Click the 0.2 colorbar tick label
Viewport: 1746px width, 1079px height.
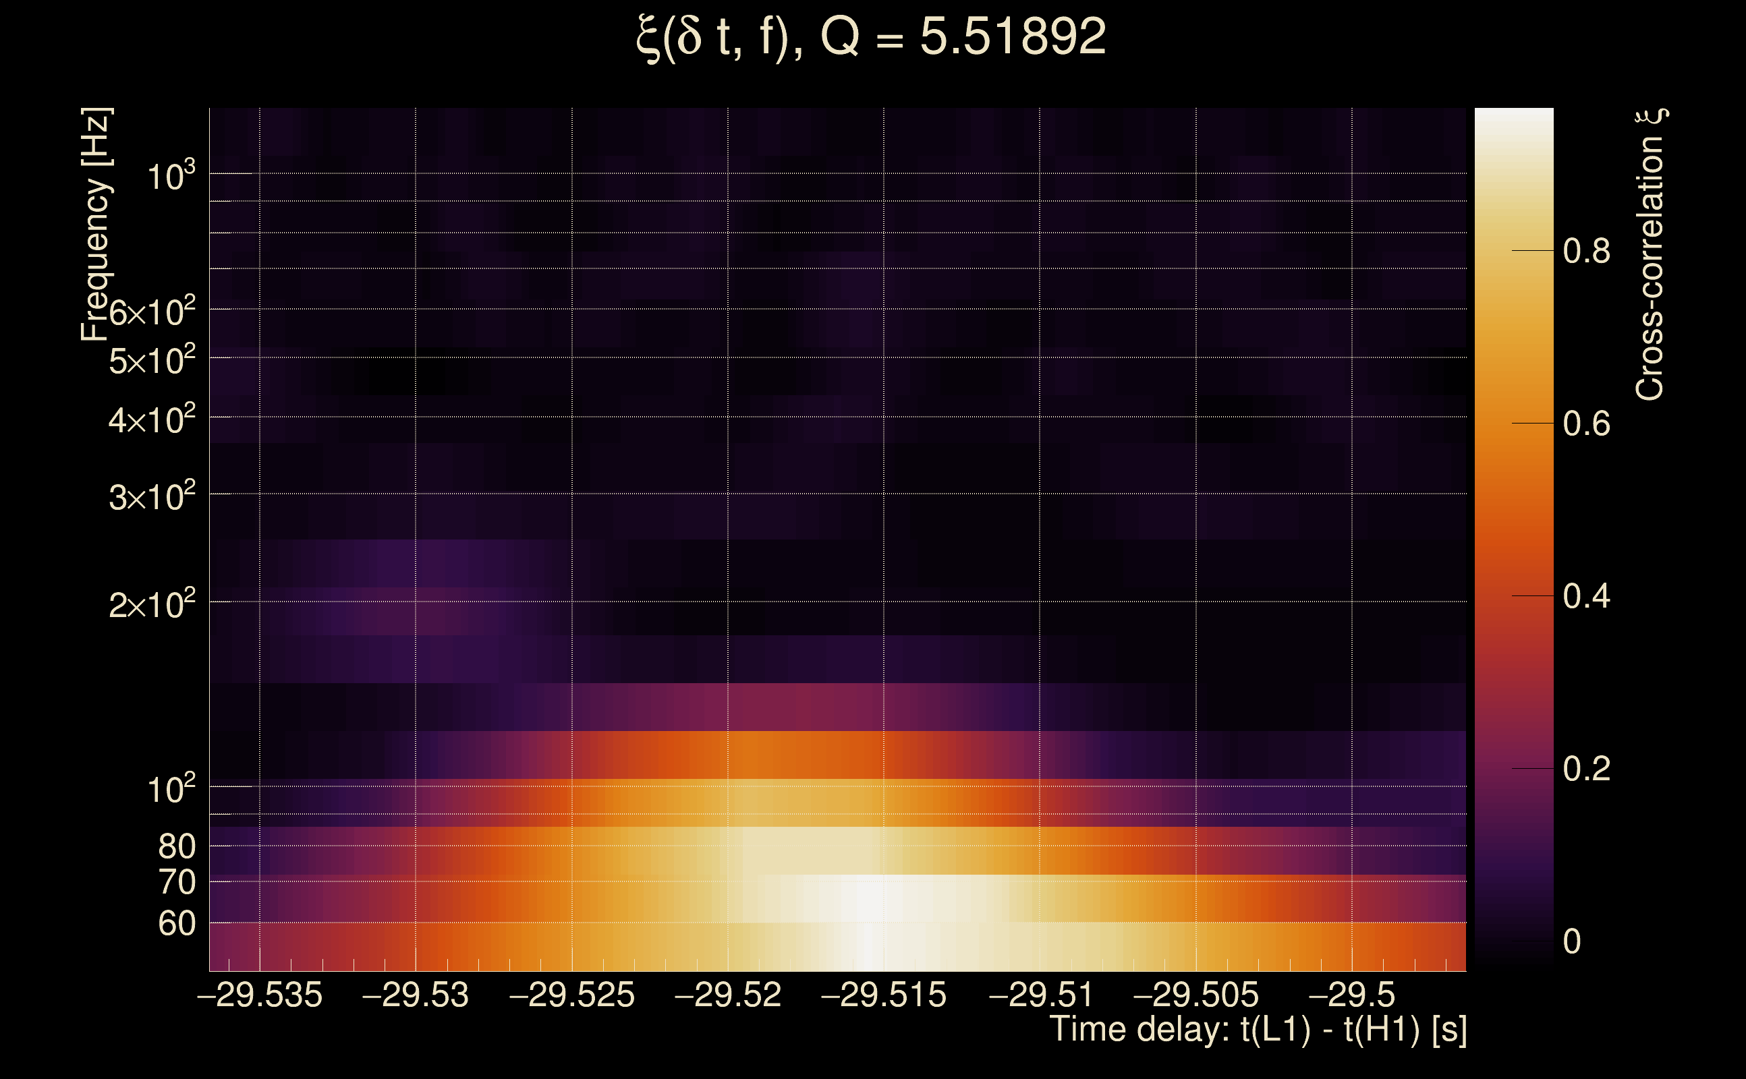coord(1586,769)
